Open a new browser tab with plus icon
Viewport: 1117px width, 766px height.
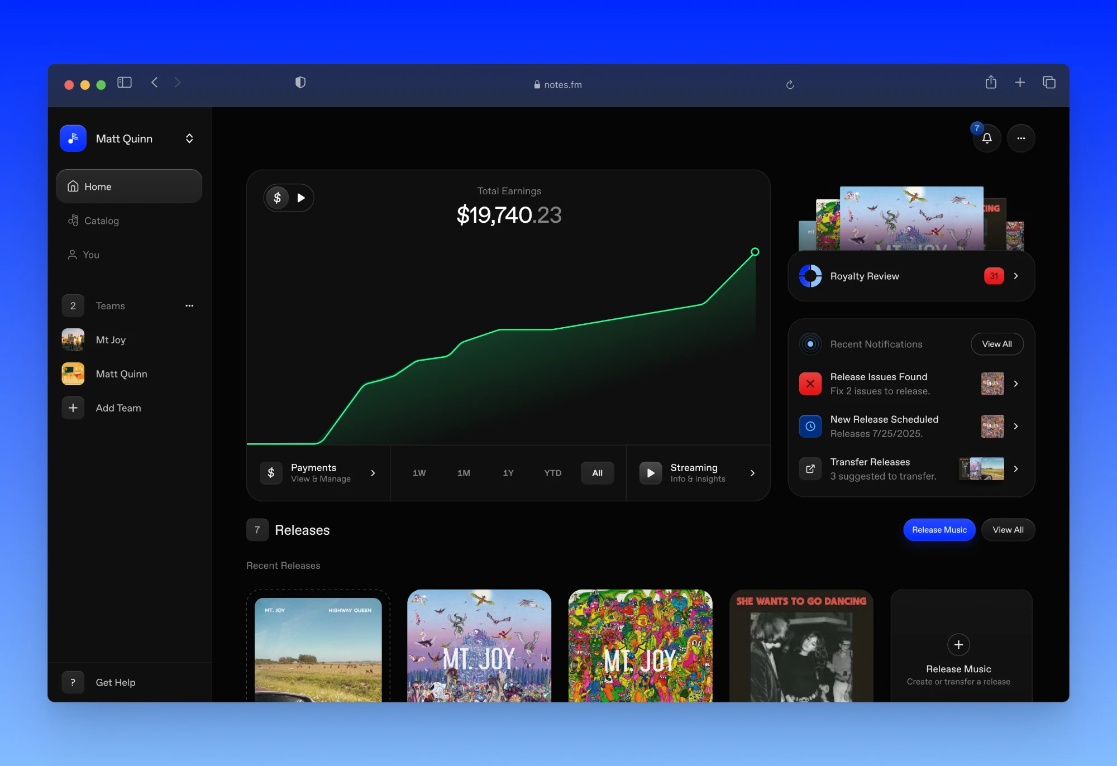[1020, 83]
